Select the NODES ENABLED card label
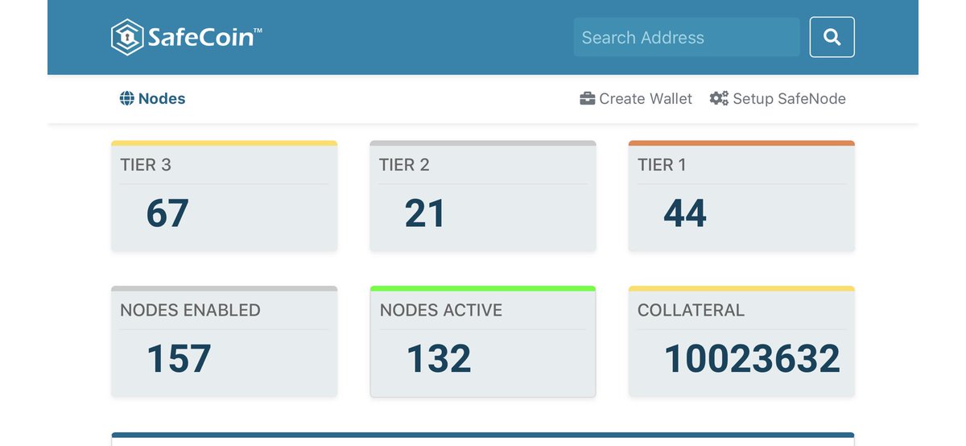Screen dimensions: 966x446 click(190, 310)
